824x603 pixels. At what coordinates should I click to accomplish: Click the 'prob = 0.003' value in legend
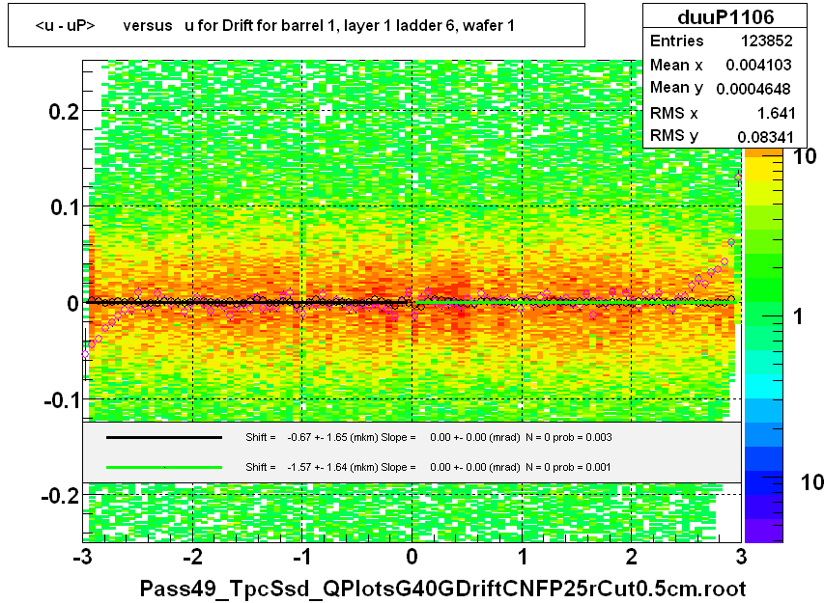(x=582, y=437)
